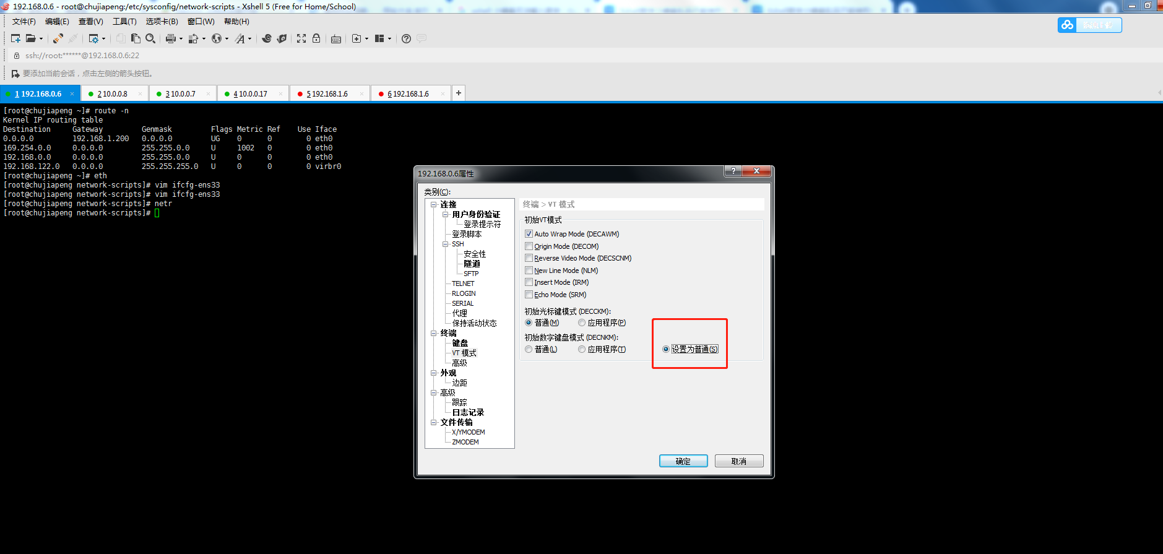Collapse the 外观 tree node

tap(434, 373)
